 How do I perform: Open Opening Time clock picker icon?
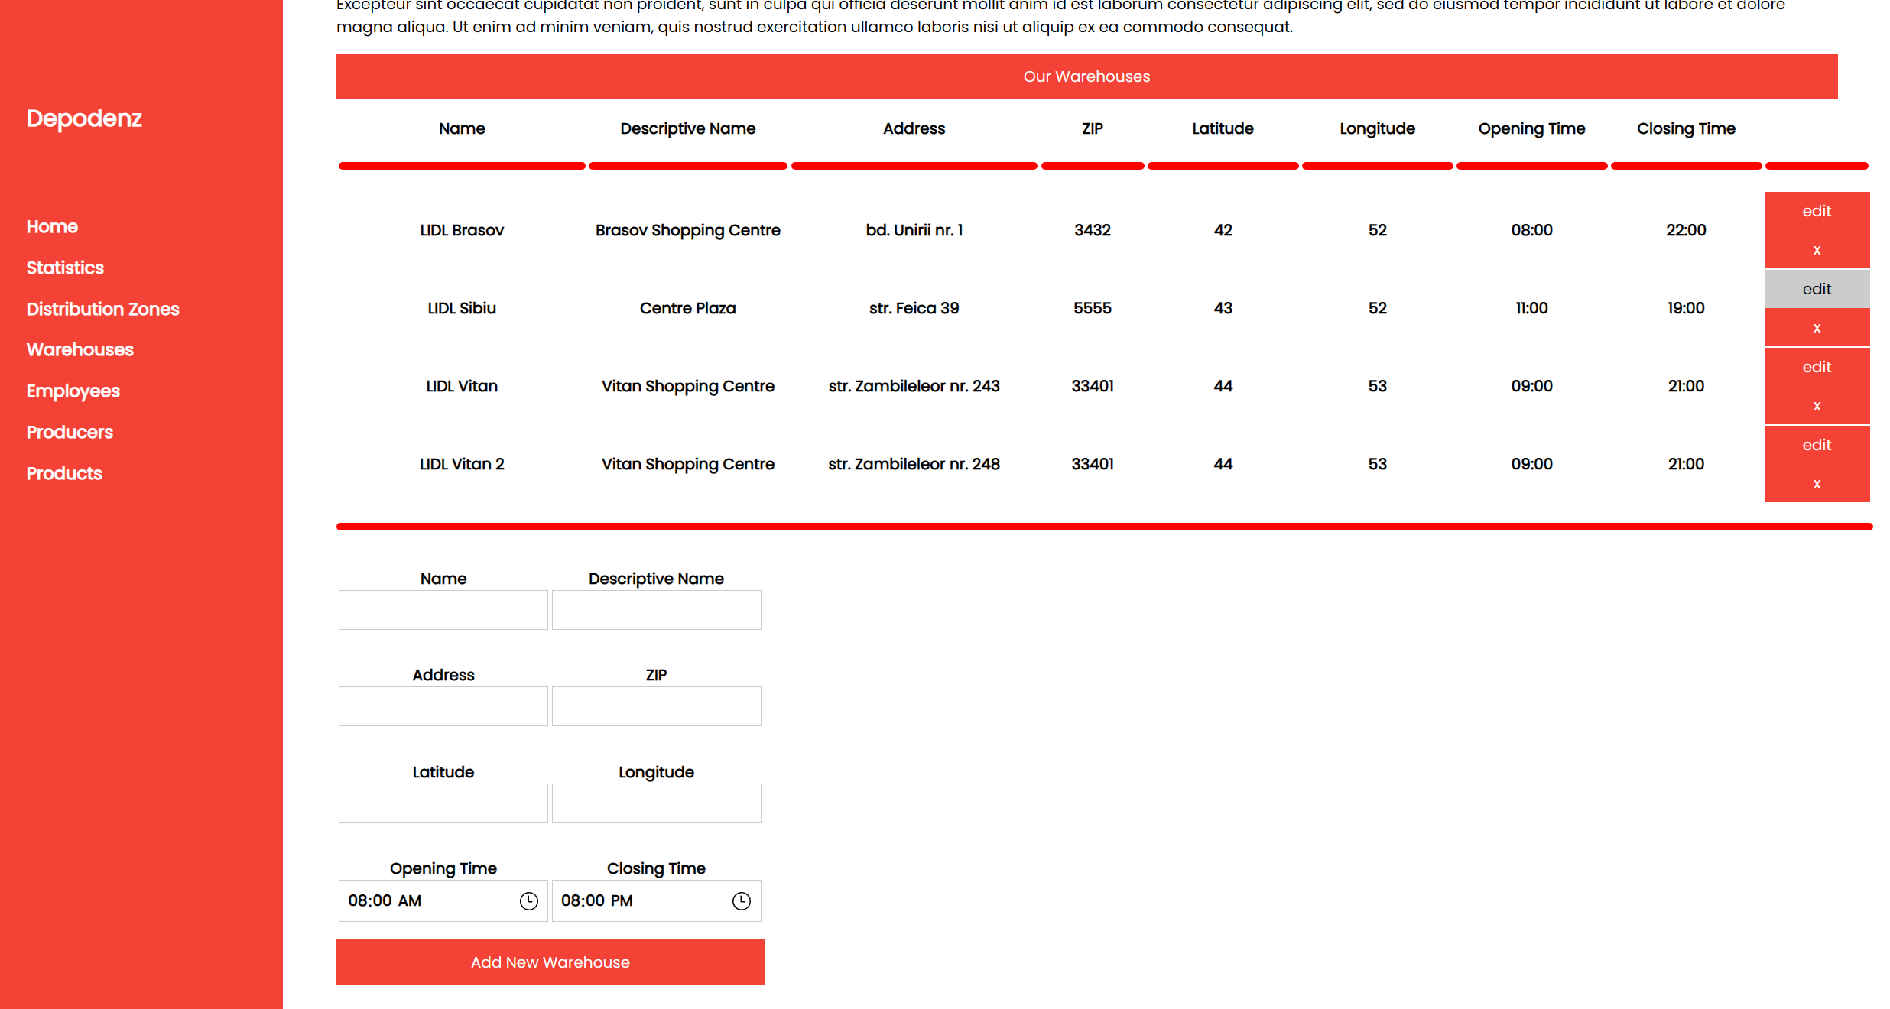point(528,900)
